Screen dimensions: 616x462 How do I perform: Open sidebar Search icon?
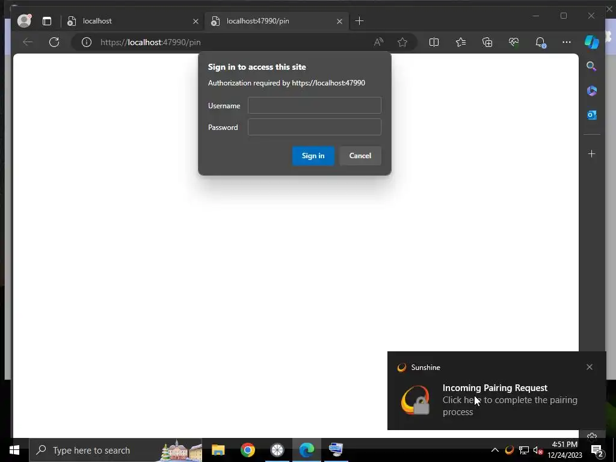click(x=591, y=66)
